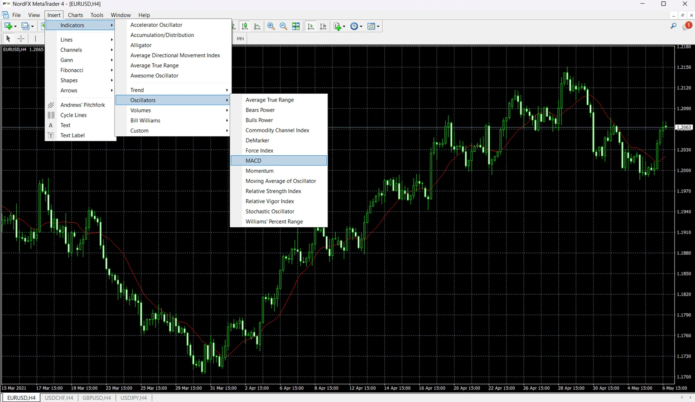
Task: Click the Text 'A' icon in menu
Action: coord(51,125)
